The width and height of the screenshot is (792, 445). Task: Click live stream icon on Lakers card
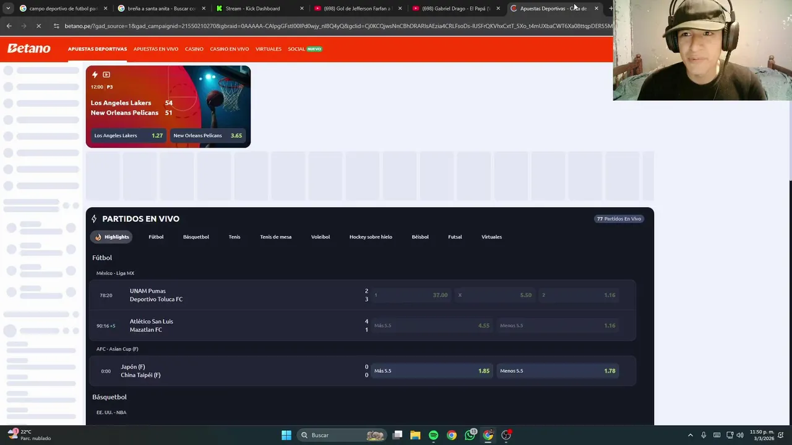coord(106,75)
